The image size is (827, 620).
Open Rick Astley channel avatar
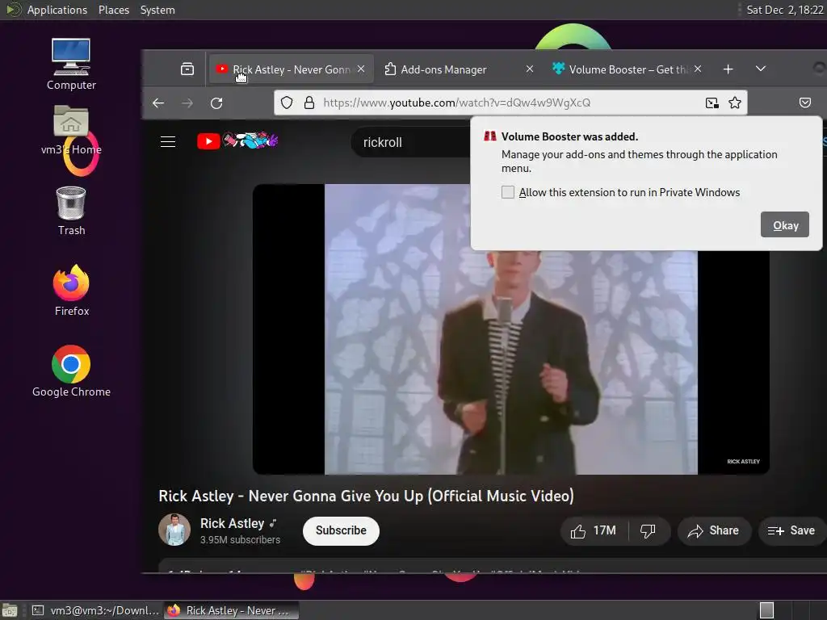coord(174,530)
